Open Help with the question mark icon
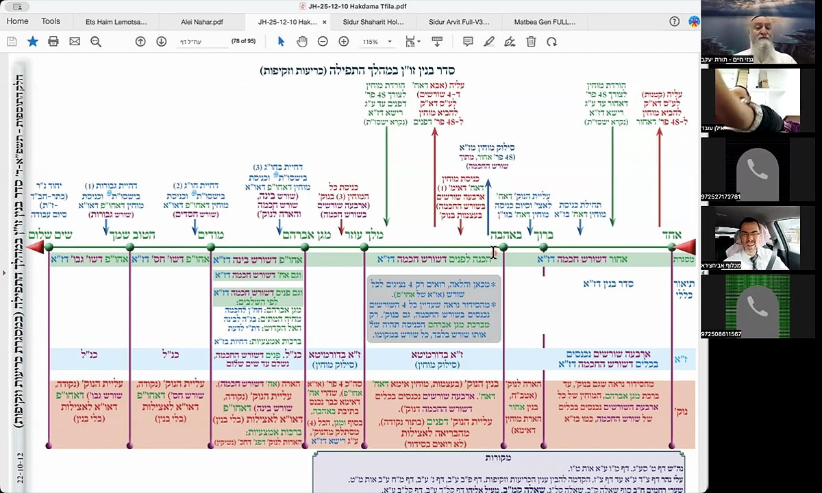This screenshot has height=493, width=822. [x=674, y=21]
